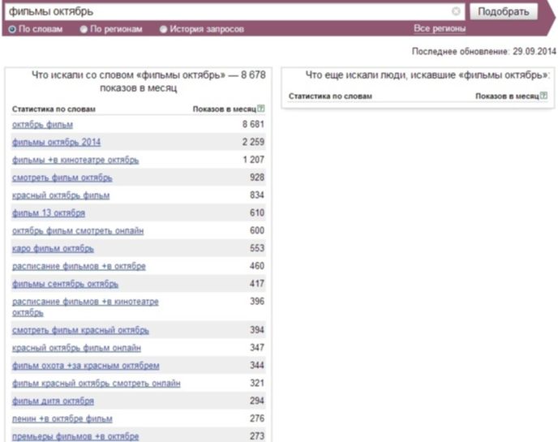Click the help icon beside left 'Показов в месяц'
Viewport: 558px width, 442px height.
click(261, 109)
